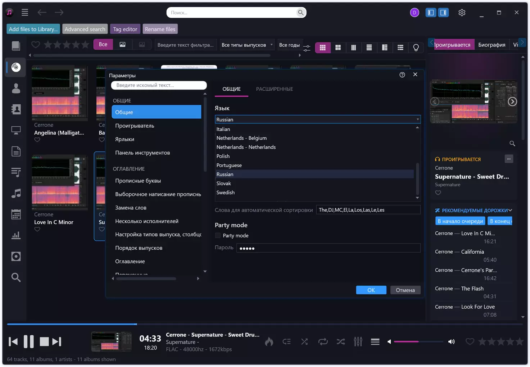The height and width of the screenshot is (367, 530).
Task: Toggle the heart under Love In C Minor album
Action: pos(37,229)
